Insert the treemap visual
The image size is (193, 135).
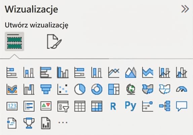click(114, 89)
